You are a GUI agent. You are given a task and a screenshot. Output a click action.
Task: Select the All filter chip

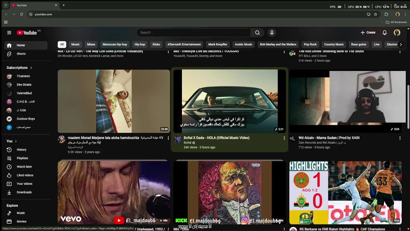[x=62, y=44]
